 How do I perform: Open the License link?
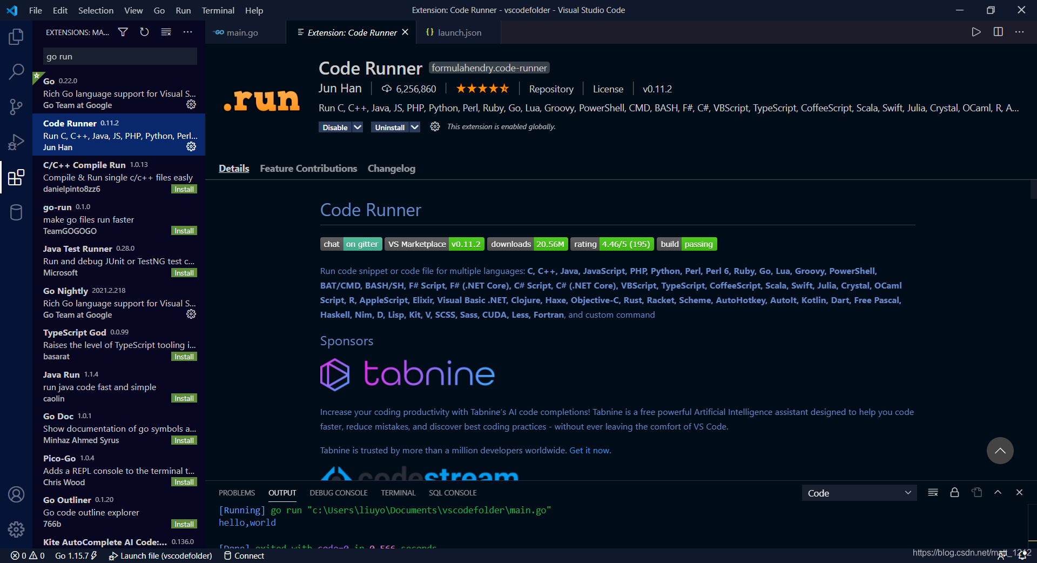click(608, 89)
